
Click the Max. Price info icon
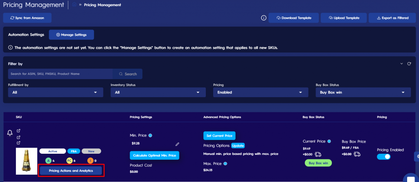coord(225,164)
